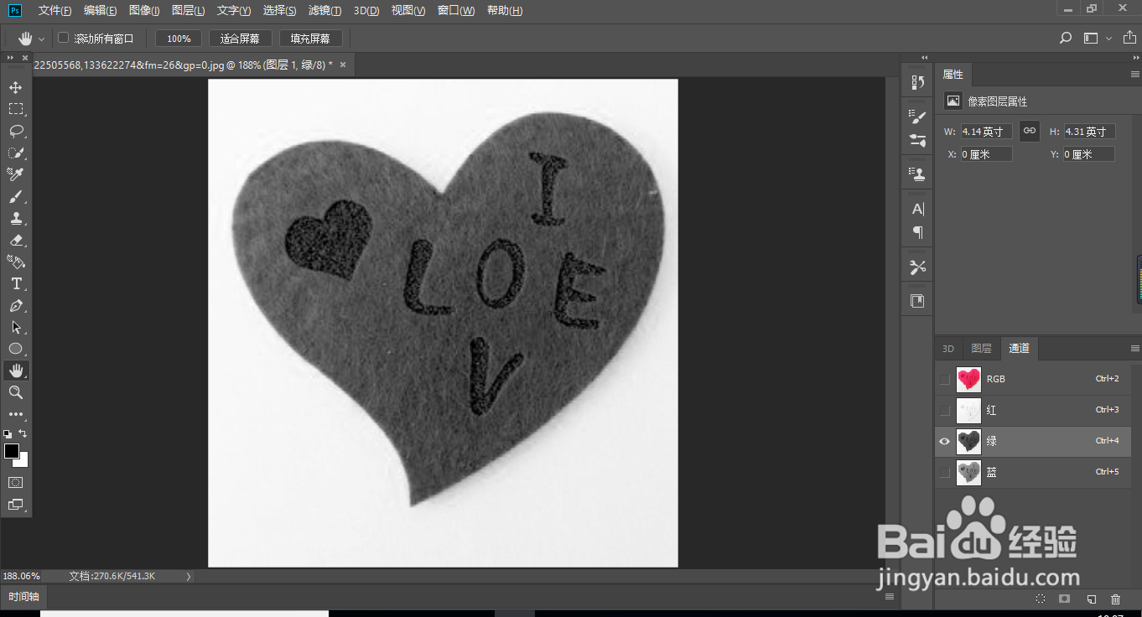Open the background color swatch
The image size is (1142, 617).
(23, 461)
